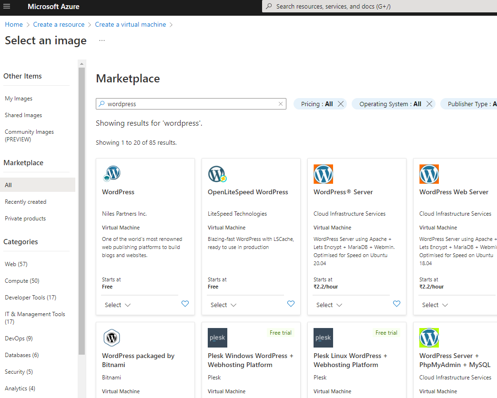Expand Select dropdown on WordPress Web Server card
This screenshot has width=497, height=398.
click(x=435, y=305)
